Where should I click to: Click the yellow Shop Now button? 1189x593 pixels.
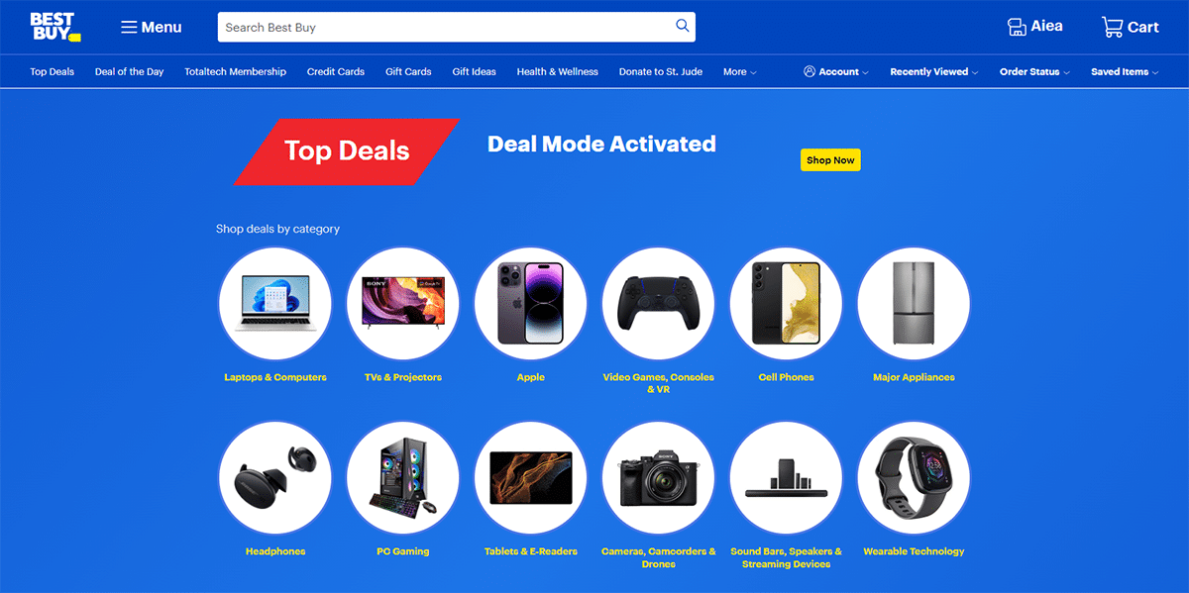pos(830,160)
